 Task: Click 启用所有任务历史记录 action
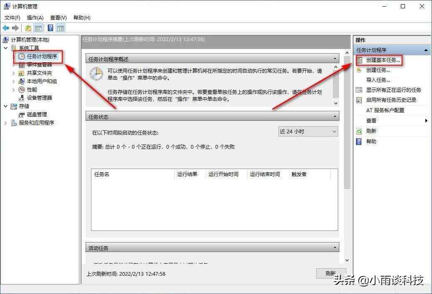click(391, 100)
